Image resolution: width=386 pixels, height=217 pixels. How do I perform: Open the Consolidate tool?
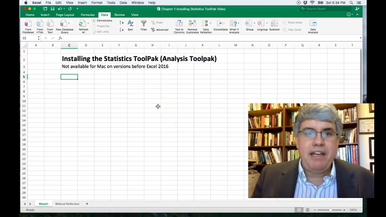pos(220,26)
